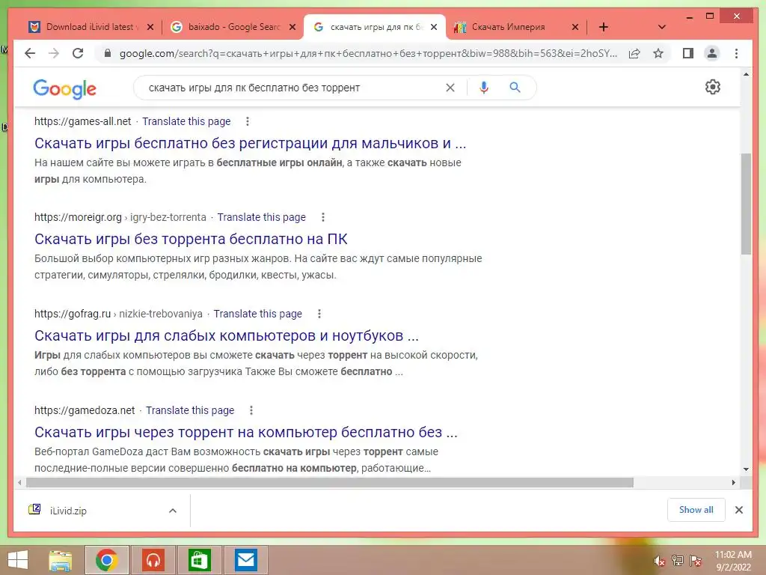766x575 pixels.
Task: Close the baixado Google Search tab
Action: point(292,28)
